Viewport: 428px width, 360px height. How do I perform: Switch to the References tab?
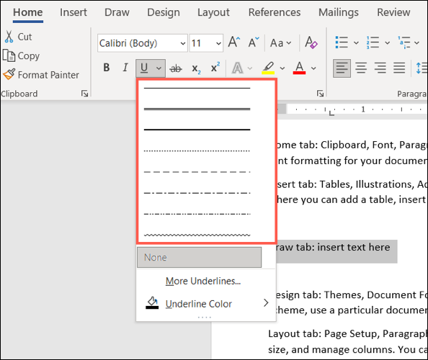tap(275, 12)
